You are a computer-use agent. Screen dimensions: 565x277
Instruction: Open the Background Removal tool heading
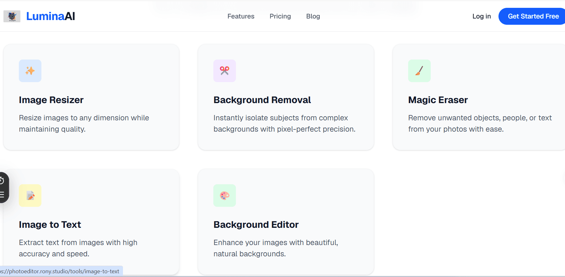[x=262, y=100]
